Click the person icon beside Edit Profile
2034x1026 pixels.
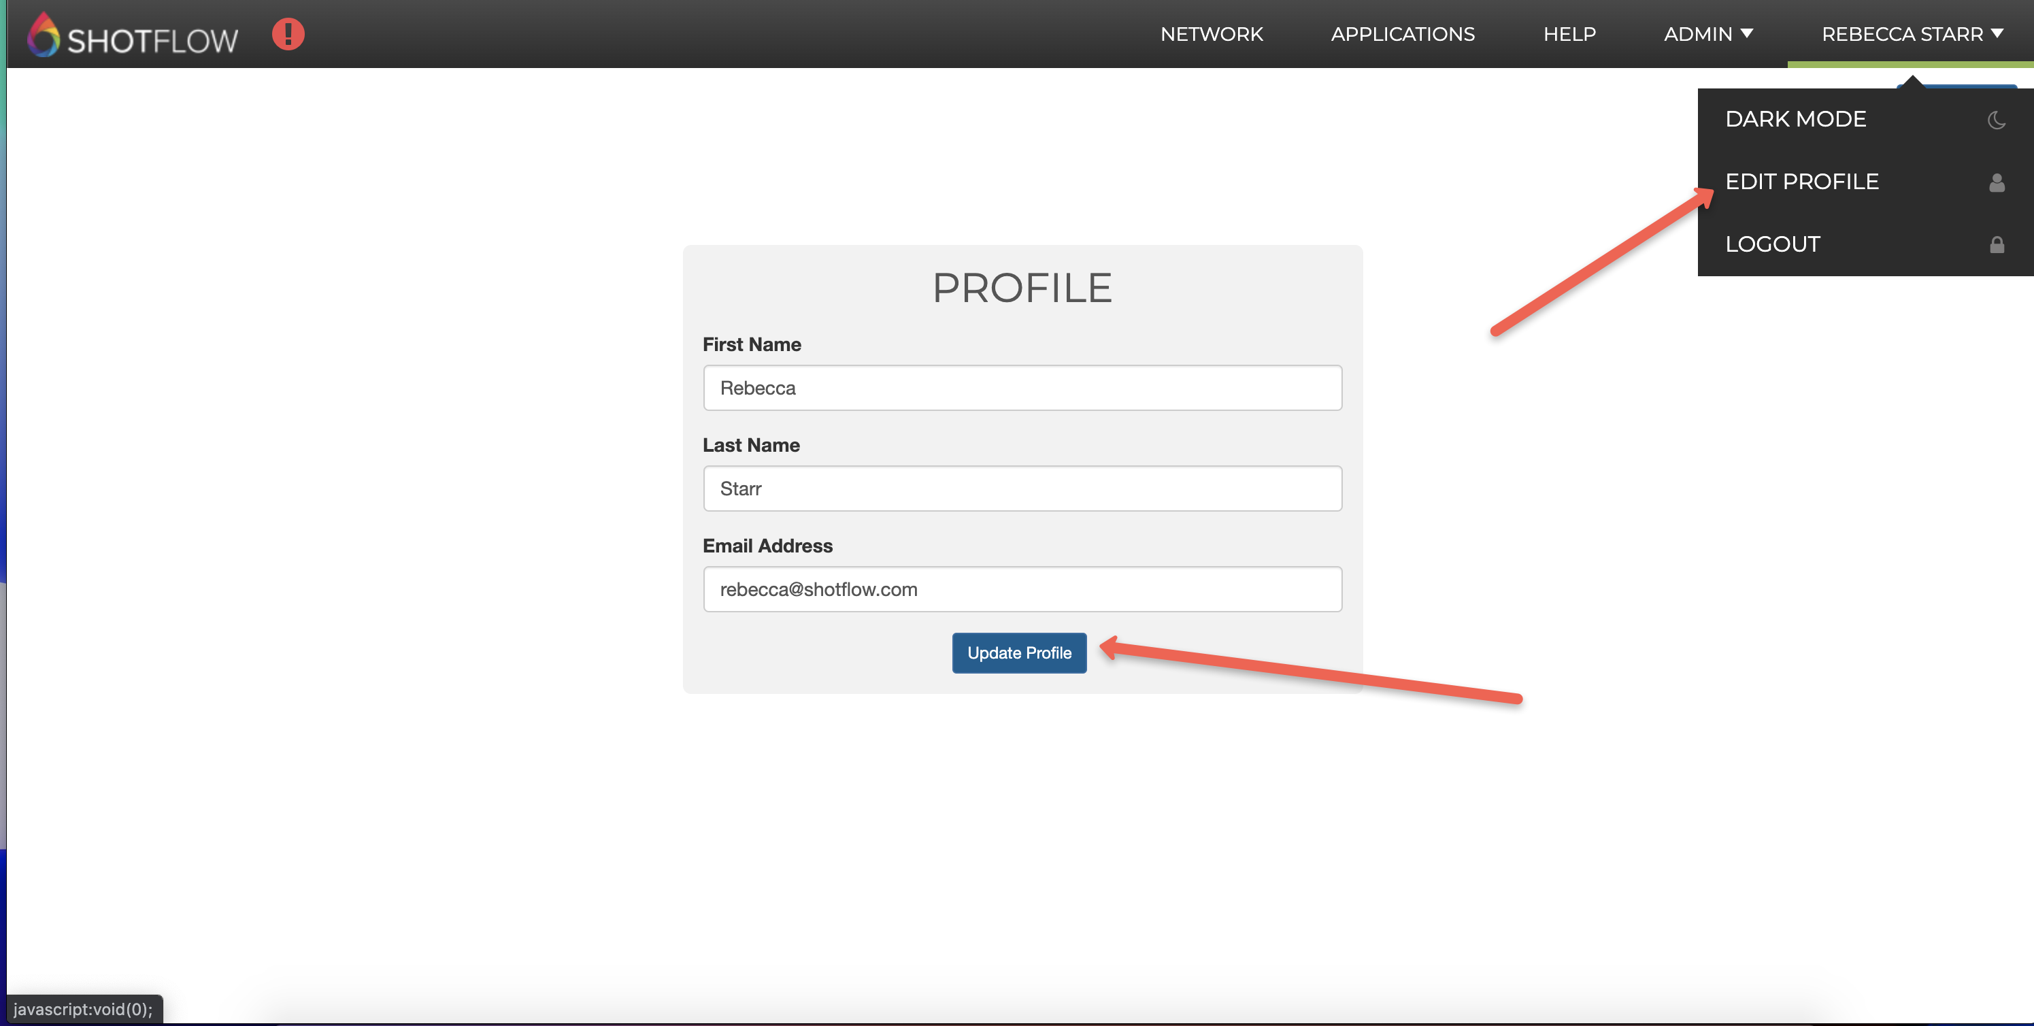[1996, 182]
